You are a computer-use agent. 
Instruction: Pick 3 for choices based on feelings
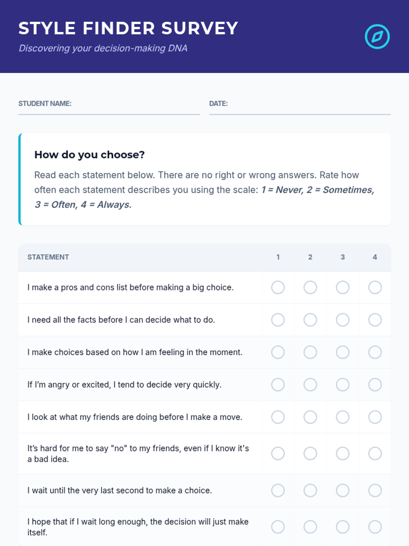pyautogui.click(x=343, y=352)
